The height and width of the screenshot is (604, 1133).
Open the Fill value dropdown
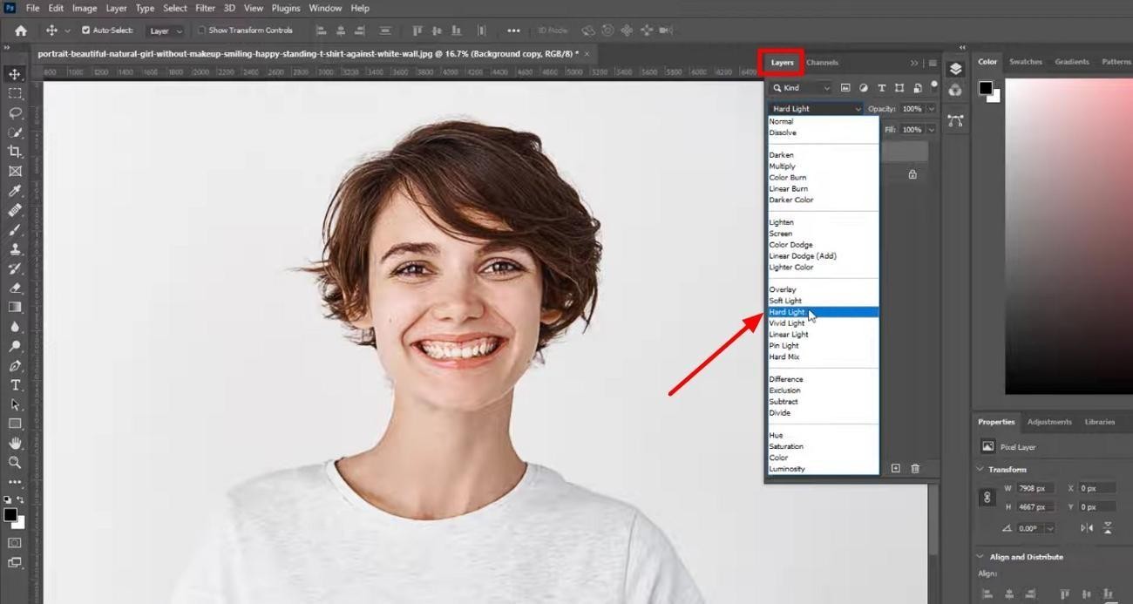(931, 130)
